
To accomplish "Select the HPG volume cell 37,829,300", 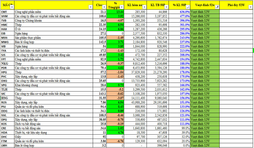I will (x=135, y=72).
